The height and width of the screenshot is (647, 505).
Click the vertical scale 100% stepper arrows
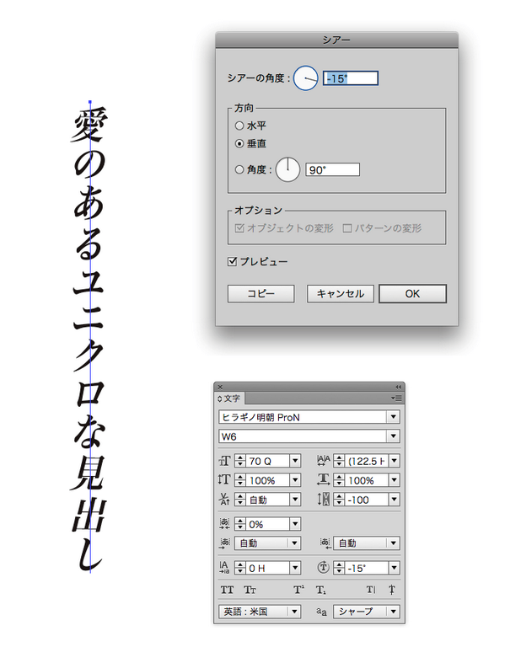tap(240, 480)
